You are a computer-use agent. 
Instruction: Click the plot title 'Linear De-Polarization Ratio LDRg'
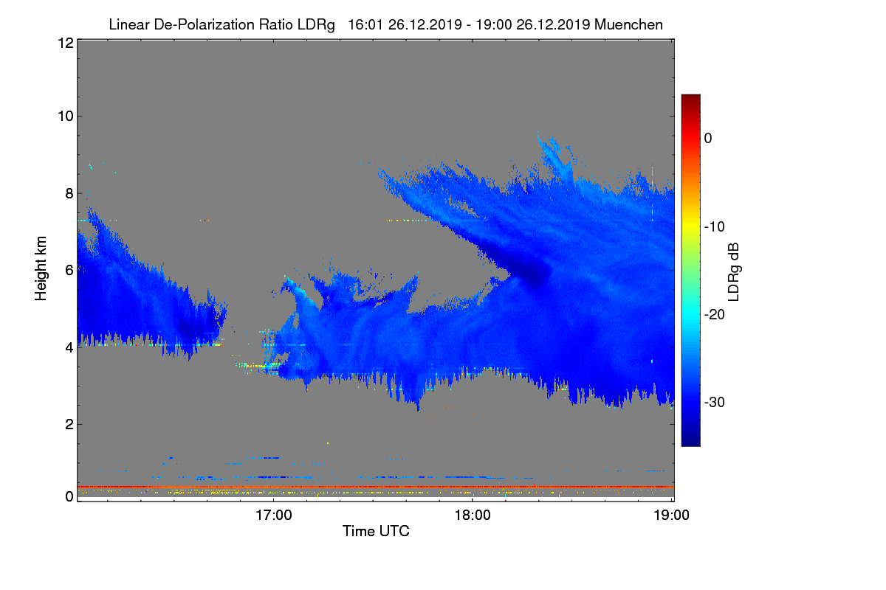(221, 24)
